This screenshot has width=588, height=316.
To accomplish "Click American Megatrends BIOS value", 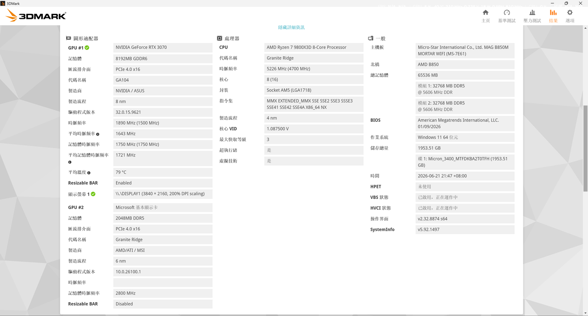I will tap(465, 124).
